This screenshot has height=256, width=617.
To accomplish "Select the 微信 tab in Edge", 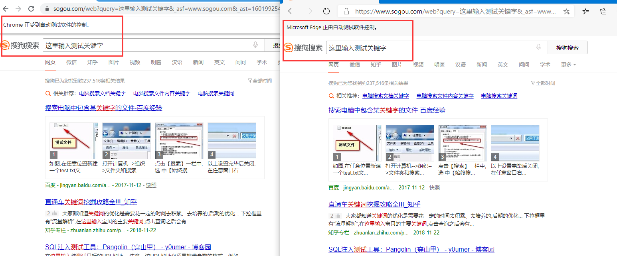I will 355,65.
